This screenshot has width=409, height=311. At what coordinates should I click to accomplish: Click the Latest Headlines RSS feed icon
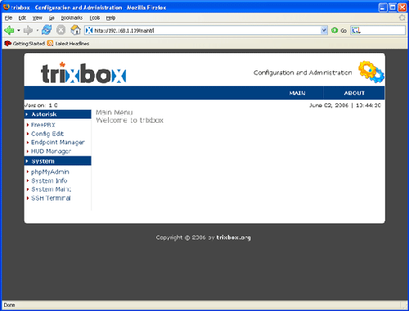(x=50, y=43)
